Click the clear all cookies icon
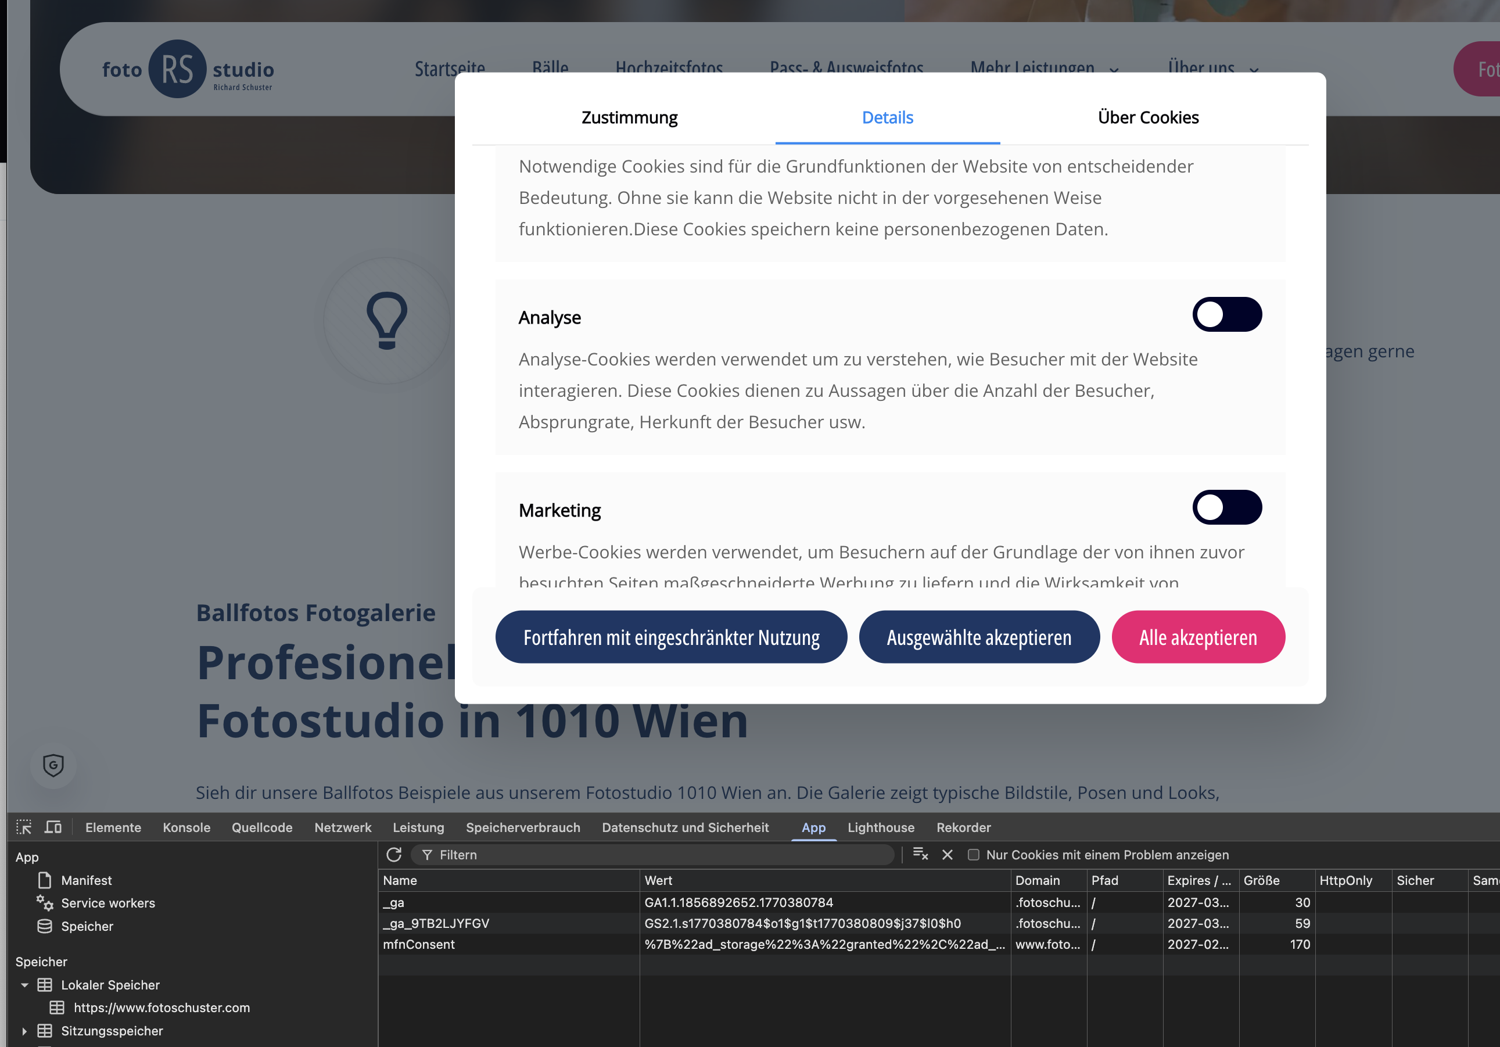 pos(921,855)
